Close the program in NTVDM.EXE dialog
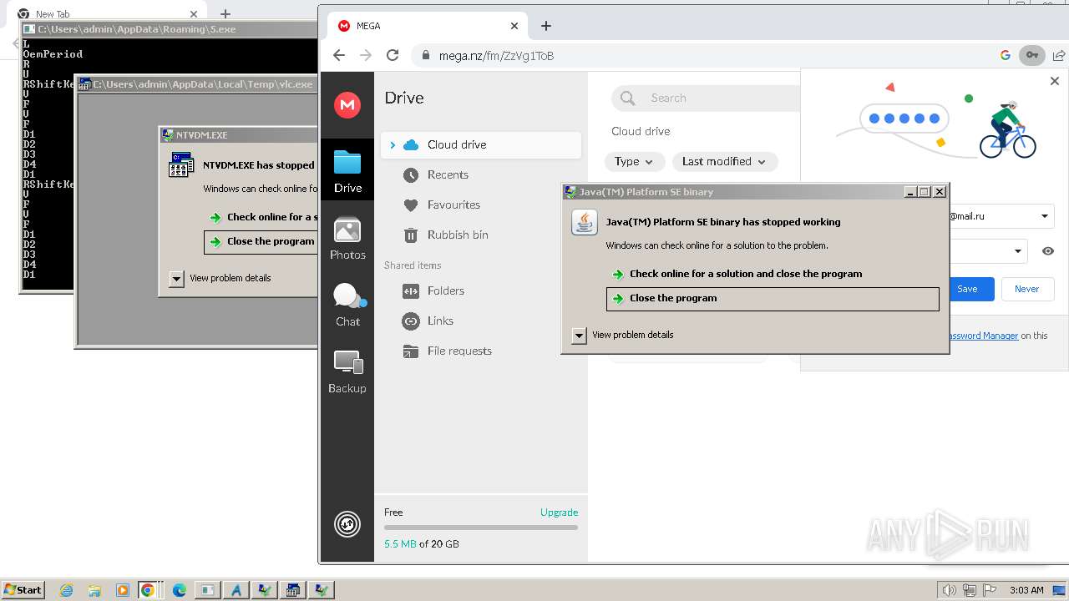 [261, 241]
